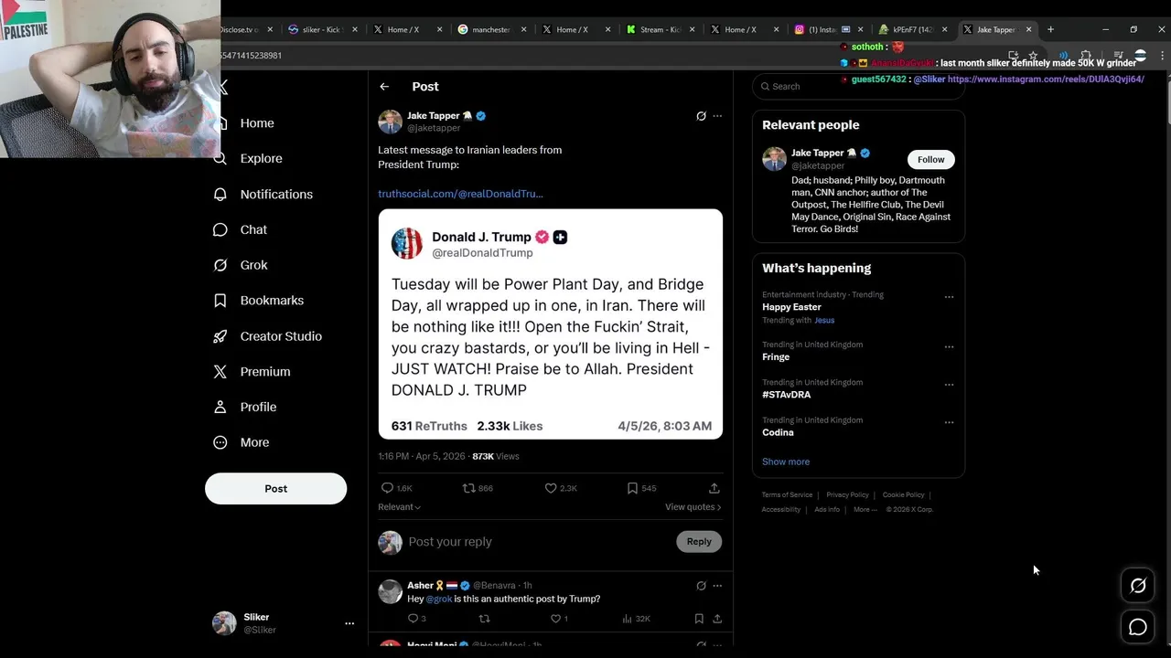Click the white Post button in the sidebar
Image resolution: width=1171 pixels, height=658 pixels.
275,488
